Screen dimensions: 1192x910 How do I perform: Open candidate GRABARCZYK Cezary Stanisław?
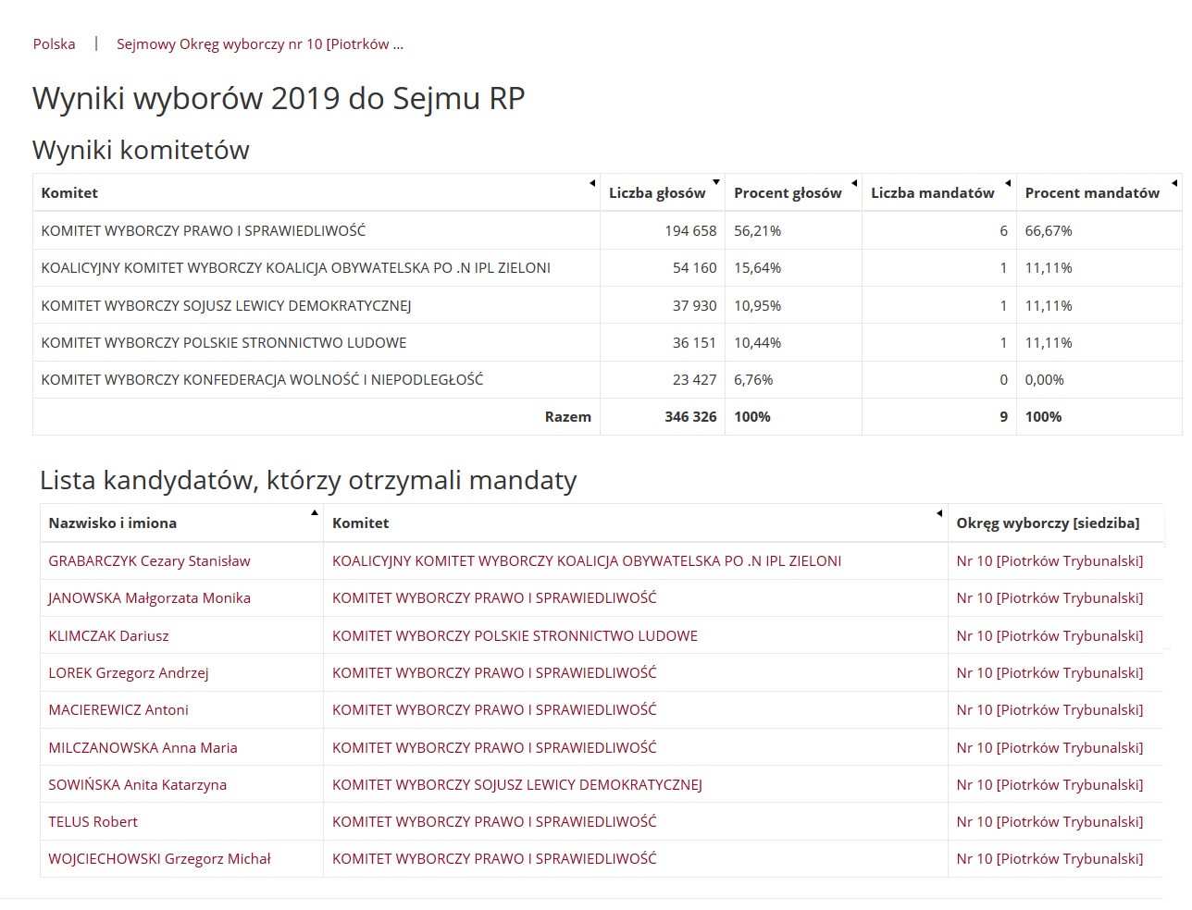click(149, 561)
